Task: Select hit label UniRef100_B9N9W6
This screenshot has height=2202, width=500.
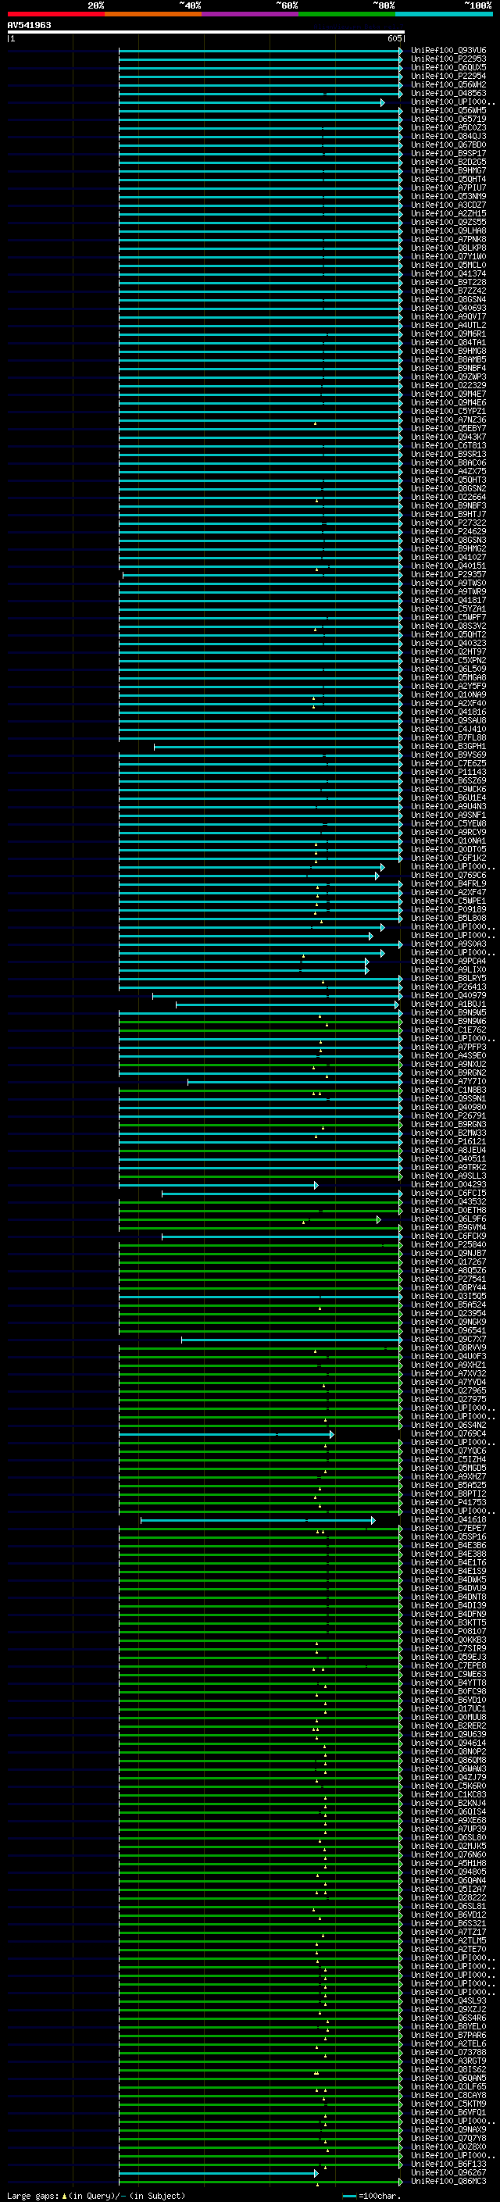Action: (448, 1022)
